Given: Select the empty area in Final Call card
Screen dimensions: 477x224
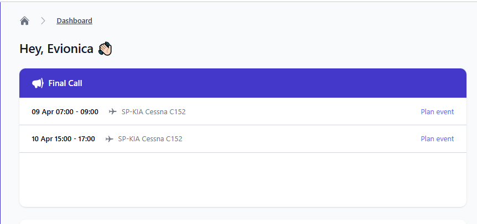Looking at the screenshot, I should (x=243, y=180).
